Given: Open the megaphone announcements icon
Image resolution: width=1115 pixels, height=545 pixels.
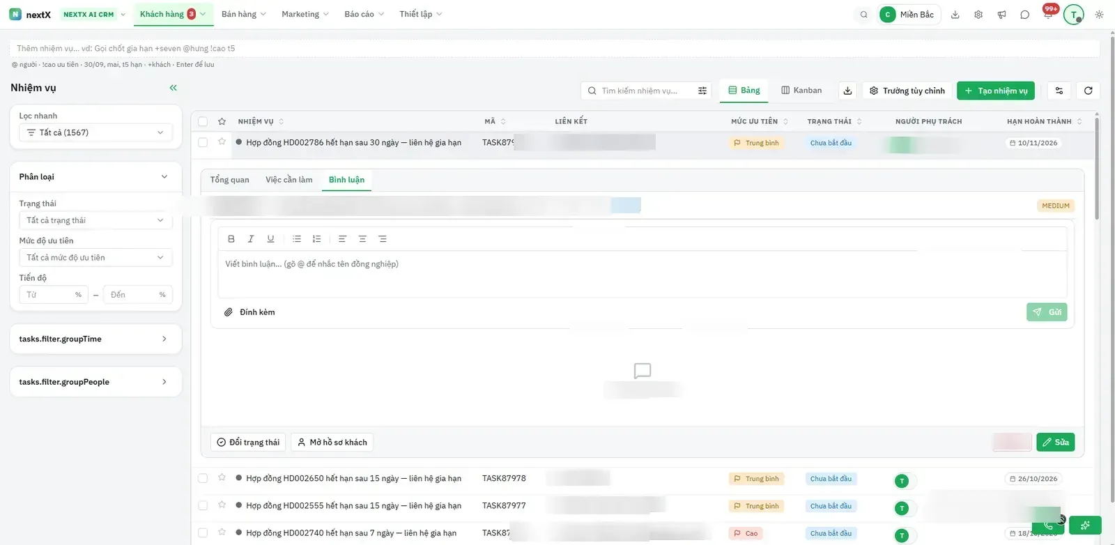Looking at the screenshot, I should 1001,15.
